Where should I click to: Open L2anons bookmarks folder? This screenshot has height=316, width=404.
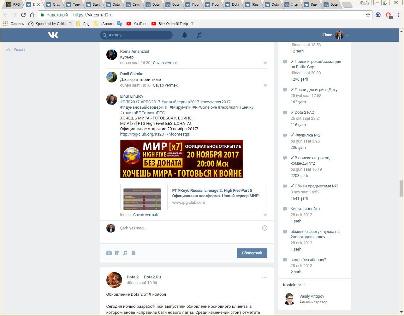coord(104,24)
